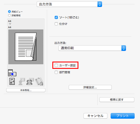Click 標準に戻す button
The width and height of the screenshot is (140, 124).
[x=117, y=100]
